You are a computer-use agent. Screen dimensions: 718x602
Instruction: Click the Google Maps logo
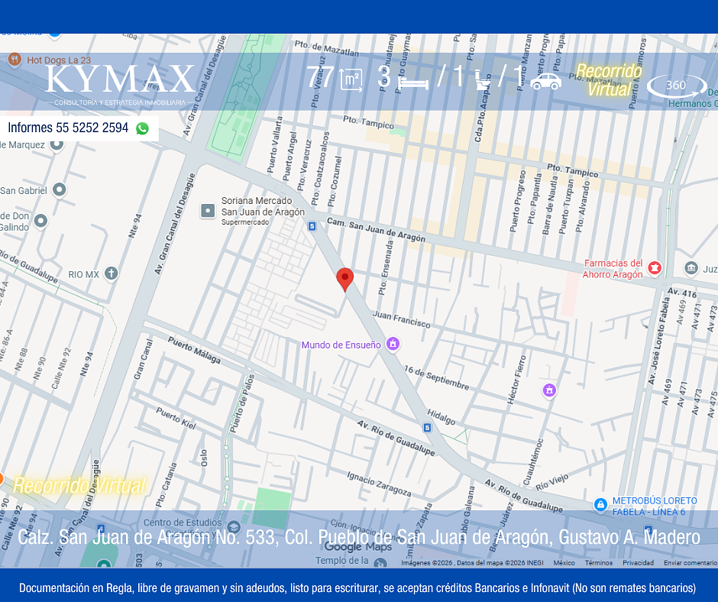click(x=357, y=546)
